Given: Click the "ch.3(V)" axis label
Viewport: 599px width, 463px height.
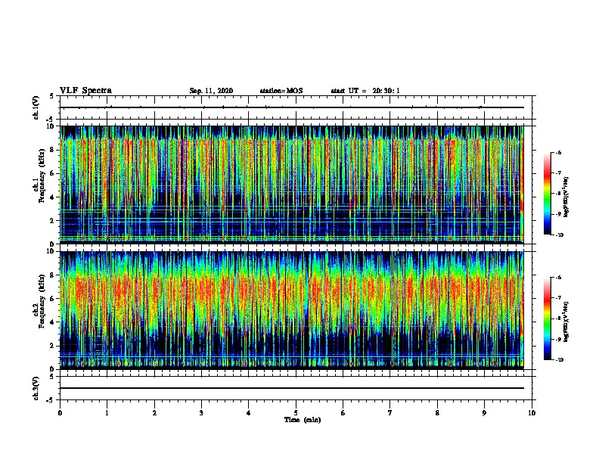Looking at the screenshot, I should point(36,388).
